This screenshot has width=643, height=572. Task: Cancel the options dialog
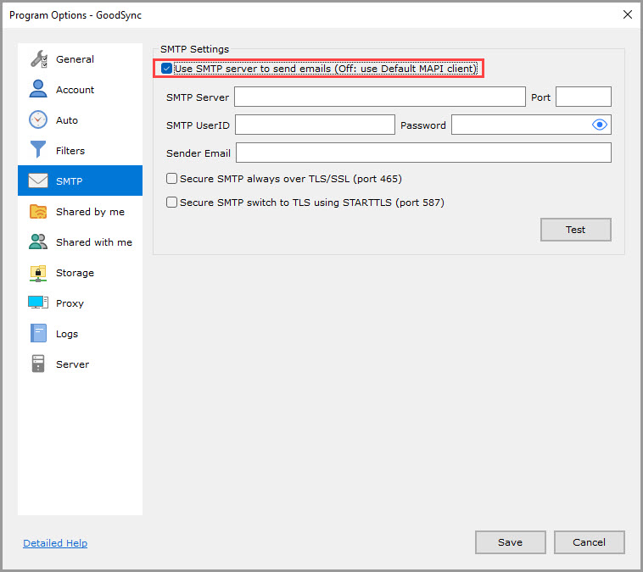coord(589,542)
